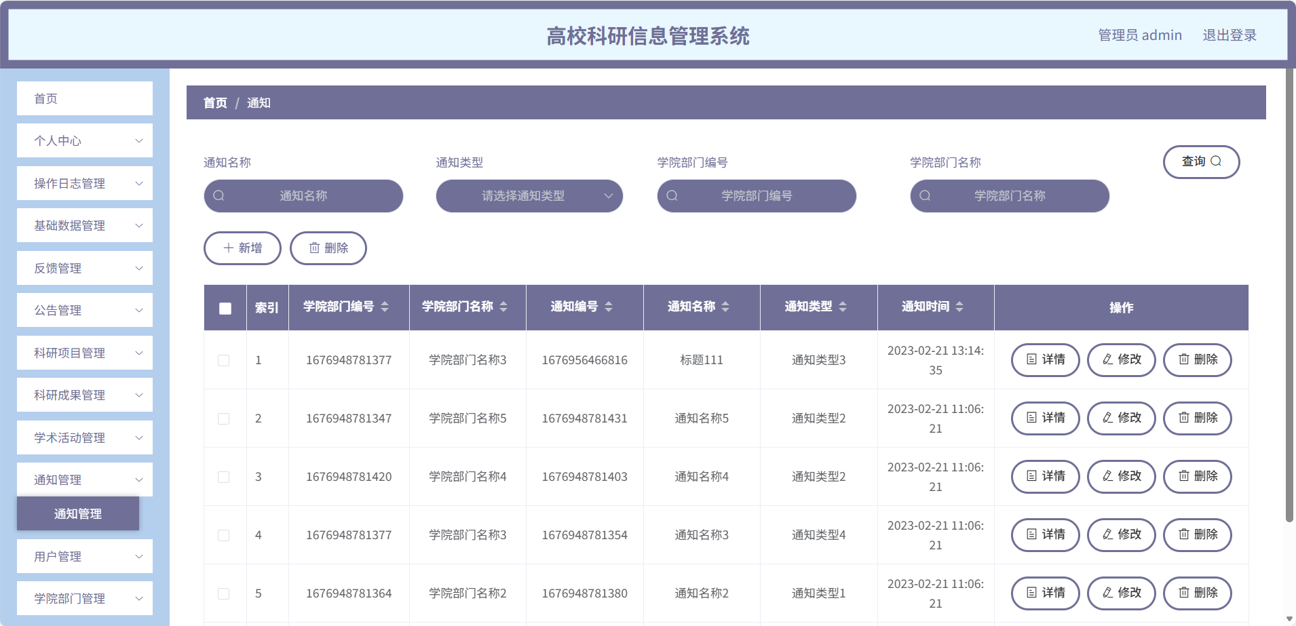Open 详情 for 通知名称5
Image resolution: width=1296 pixels, height=626 pixels.
[1046, 418]
